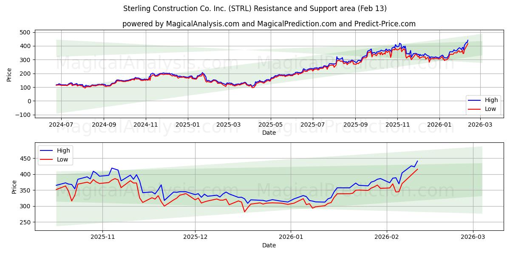Click the '2025-11' tick label under the lower chart
510x255 pixels.
tap(103, 238)
